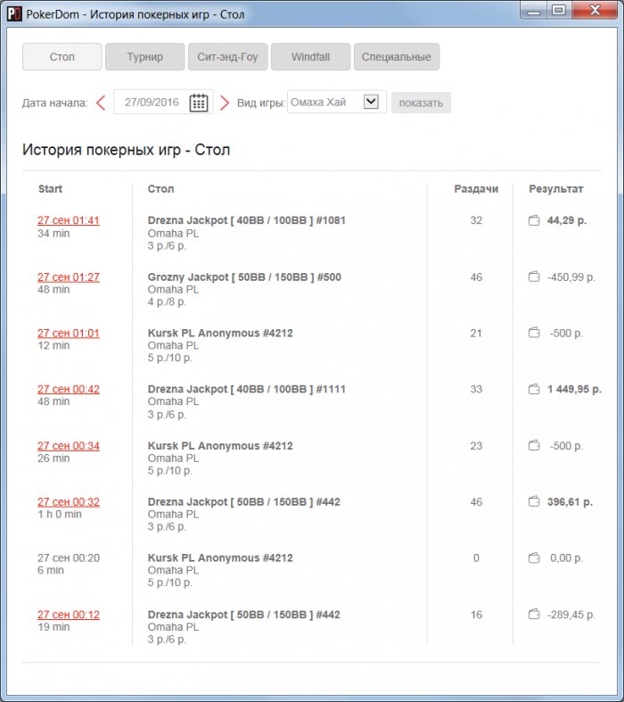Click the Раздачи column header
Screen dimensions: 624x702
[476, 189]
